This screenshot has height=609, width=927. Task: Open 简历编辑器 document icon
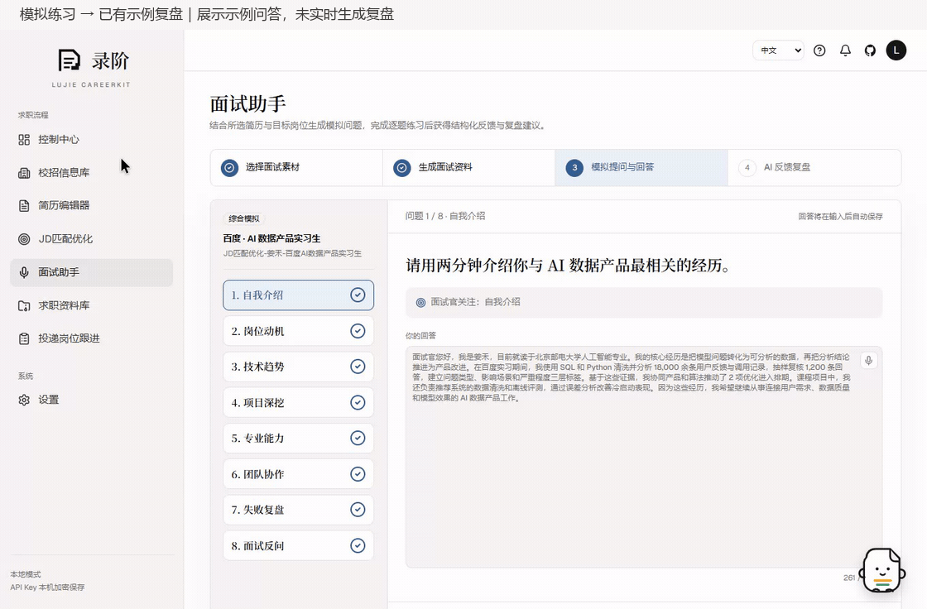(x=24, y=206)
